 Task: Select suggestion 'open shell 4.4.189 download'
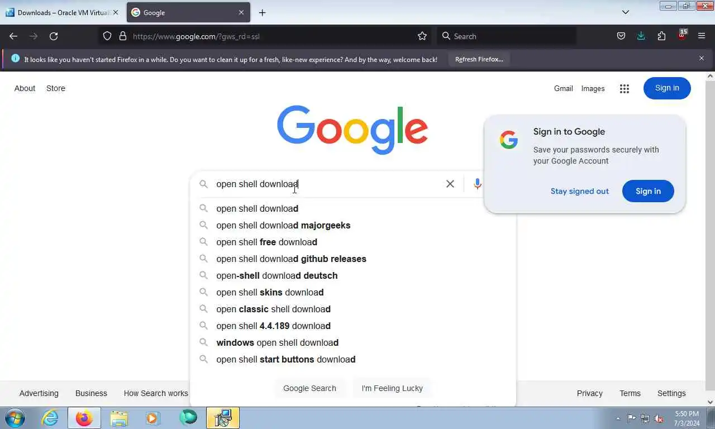pos(353,326)
